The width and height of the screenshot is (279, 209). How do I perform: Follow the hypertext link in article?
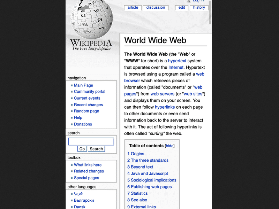pos(177,61)
